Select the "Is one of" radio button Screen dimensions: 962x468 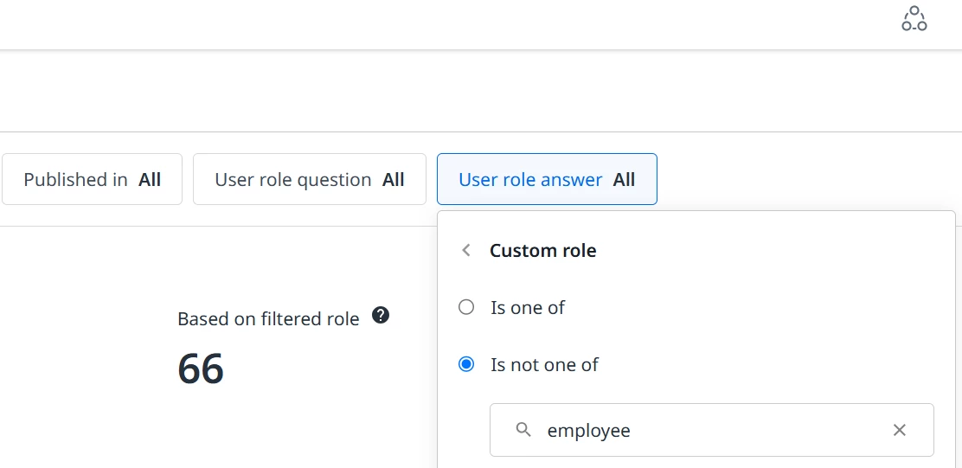click(466, 307)
